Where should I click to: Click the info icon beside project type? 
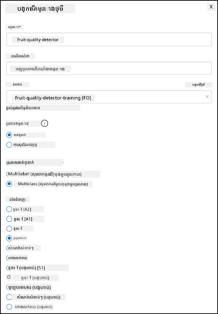pos(45,124)
